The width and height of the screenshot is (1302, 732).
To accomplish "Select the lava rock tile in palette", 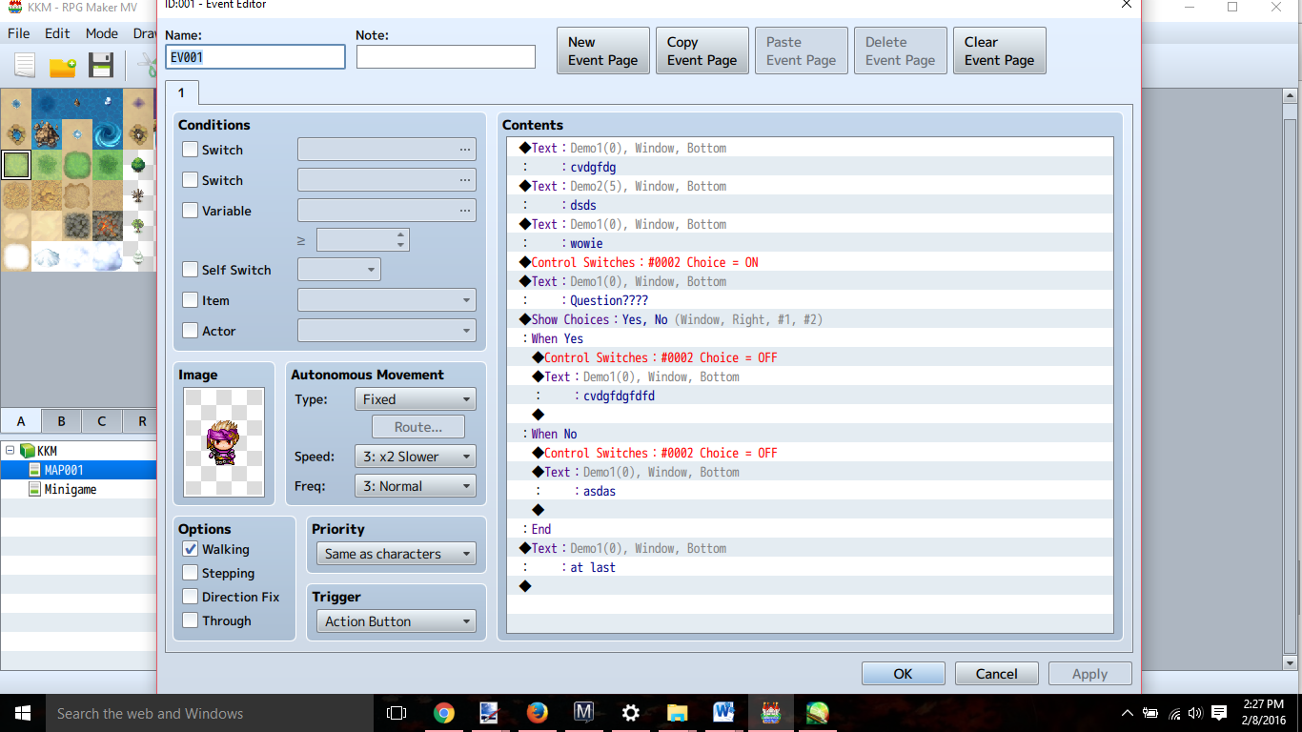I will [108, 226].
